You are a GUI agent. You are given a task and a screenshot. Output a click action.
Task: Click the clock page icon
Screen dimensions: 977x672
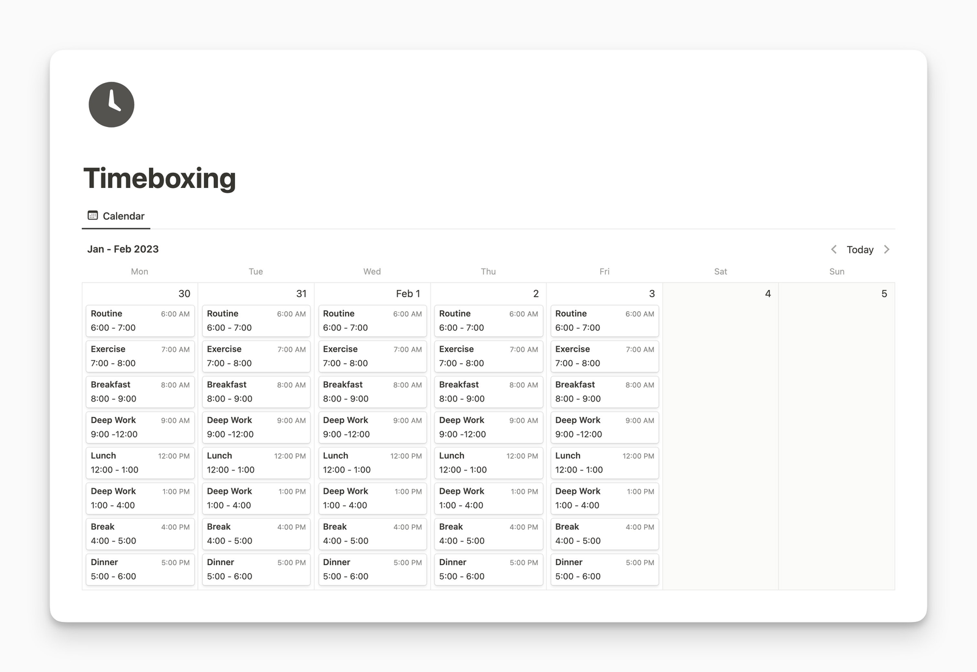pyautogui.click(x=111, y=104)
